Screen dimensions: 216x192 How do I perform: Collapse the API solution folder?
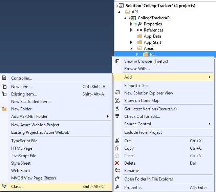coord(119,12)
